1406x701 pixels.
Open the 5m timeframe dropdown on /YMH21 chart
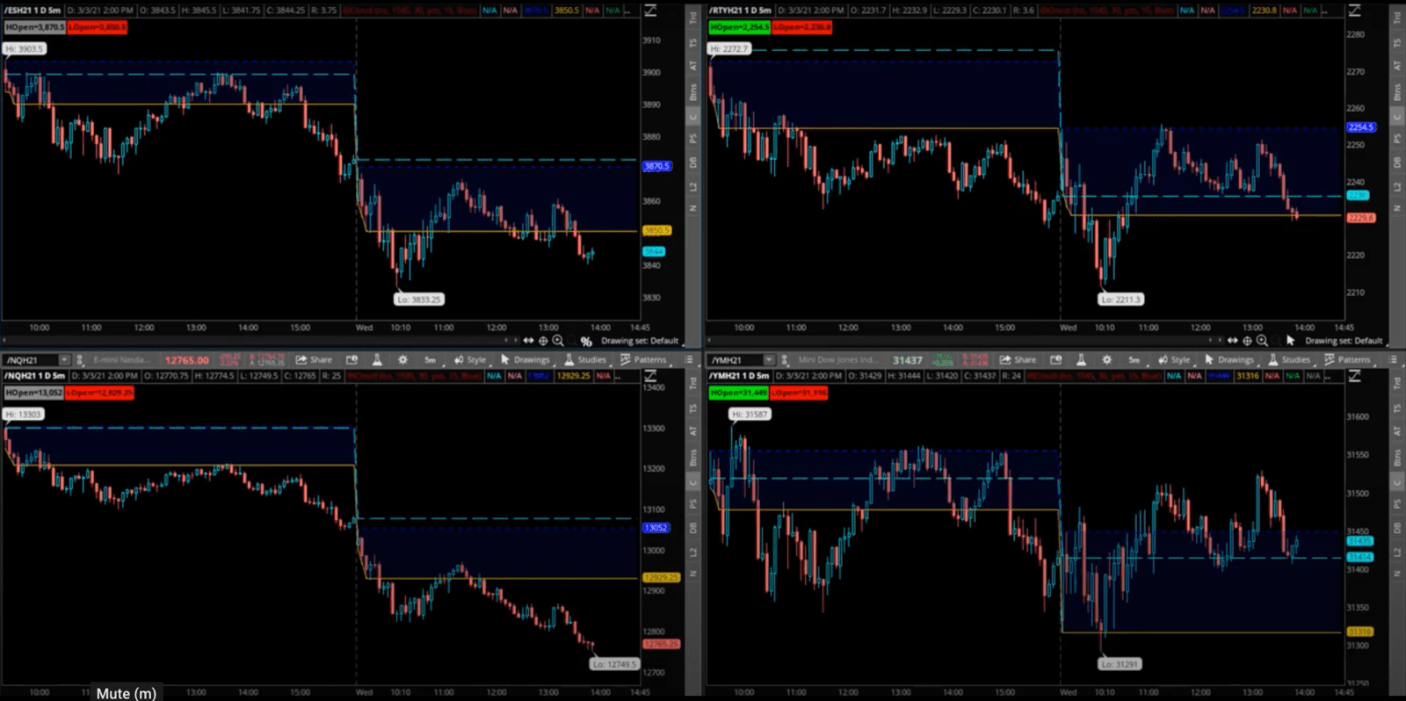tap(1134, 360)
